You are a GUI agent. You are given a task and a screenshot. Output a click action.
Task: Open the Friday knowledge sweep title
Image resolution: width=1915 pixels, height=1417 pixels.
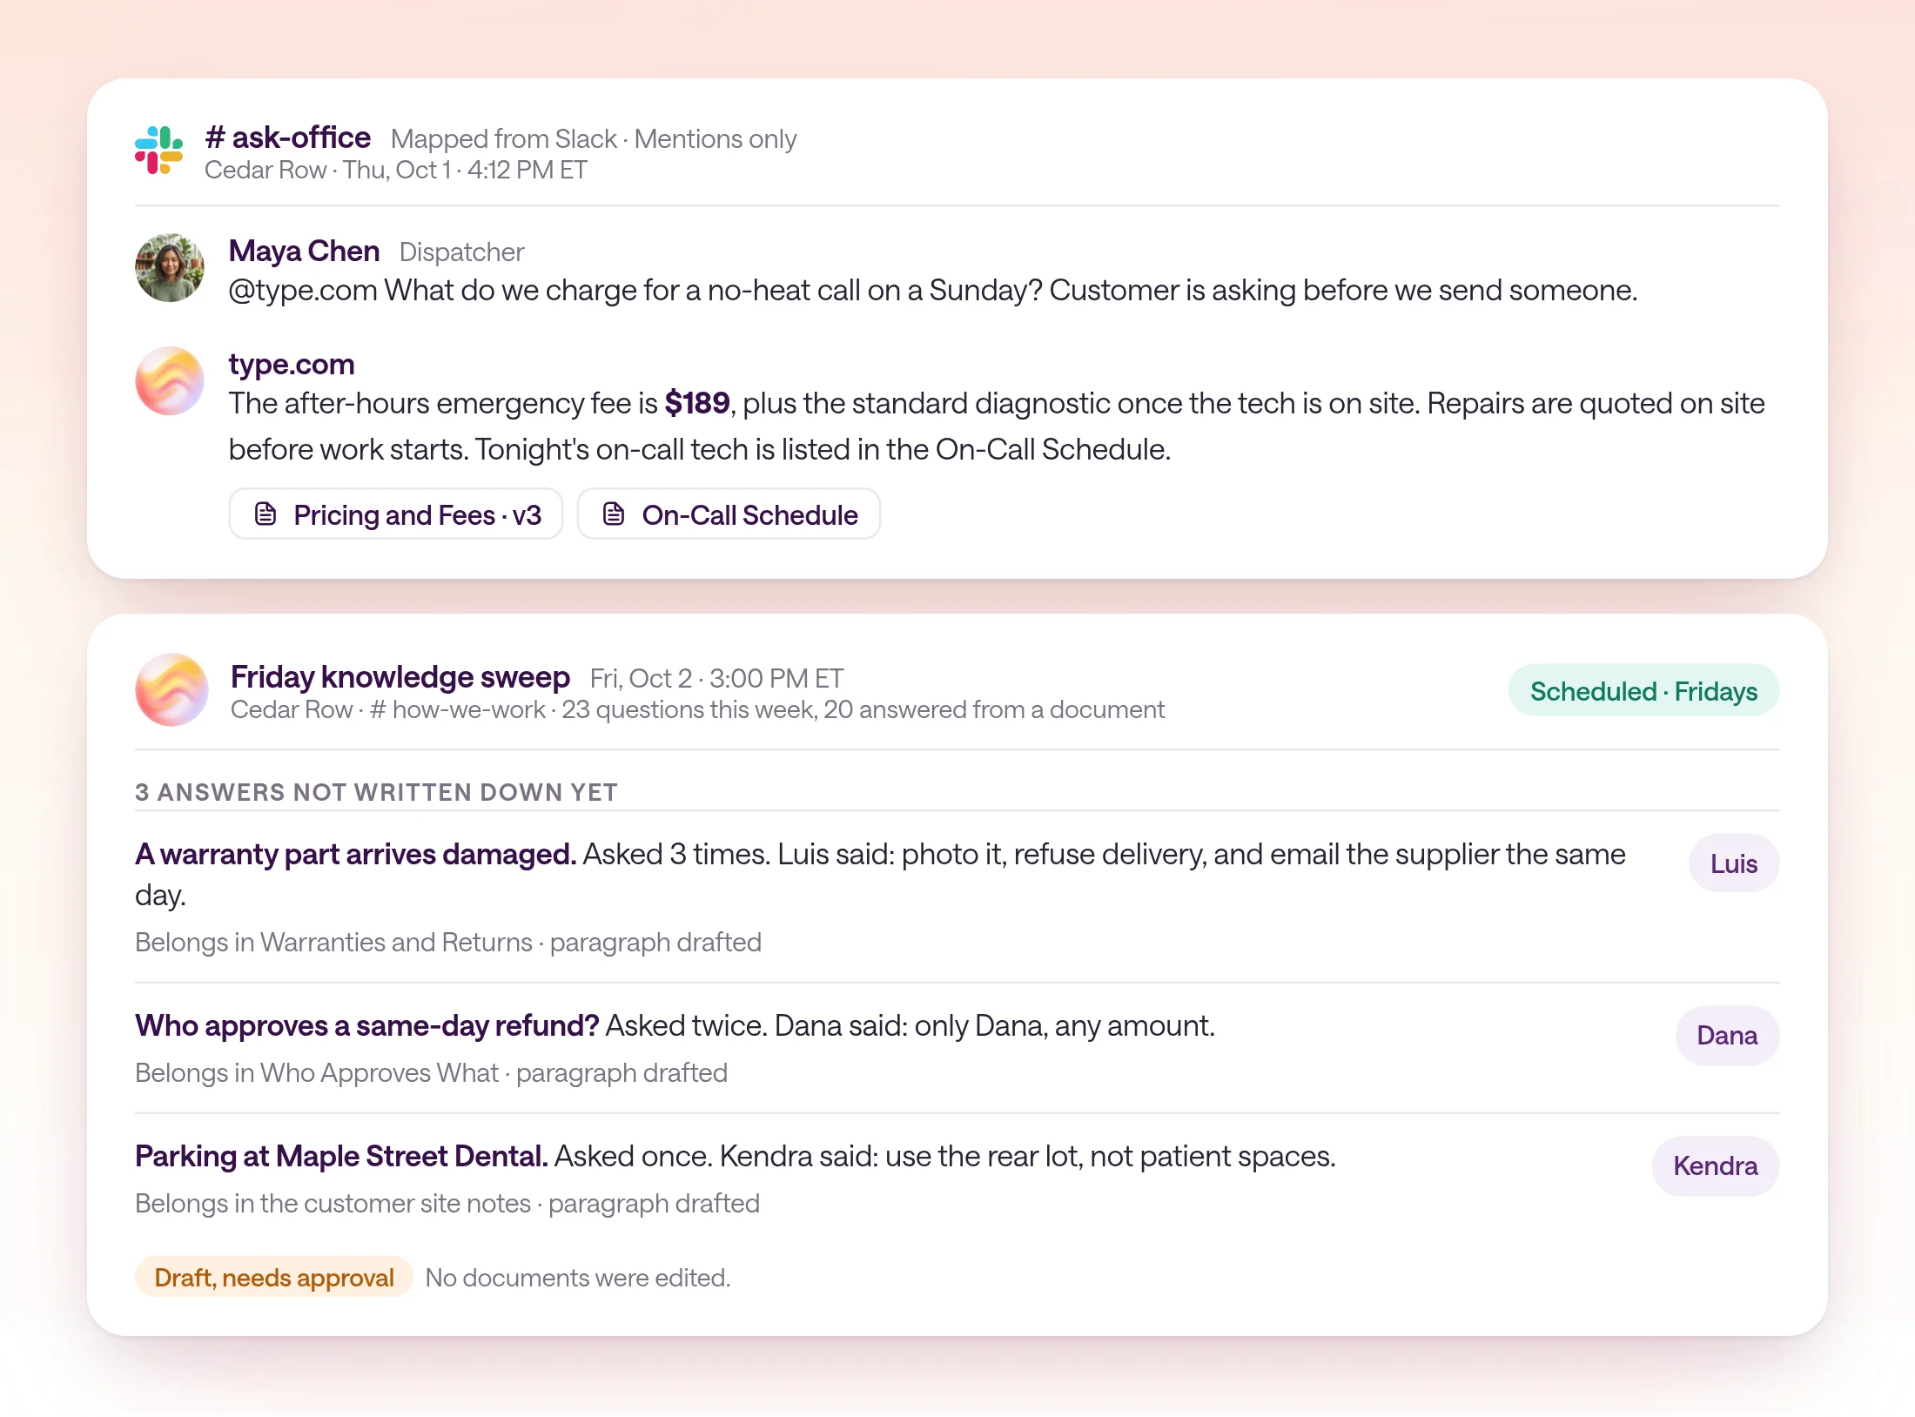click(400, 677)
